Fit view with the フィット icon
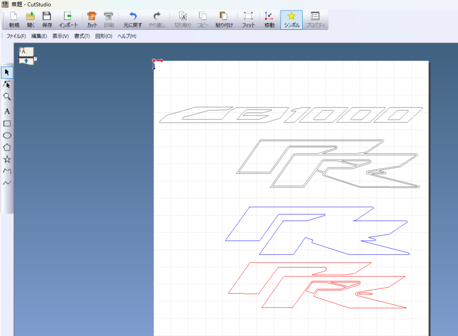Viewport: 458px width, 336px height. coord(248,20)
